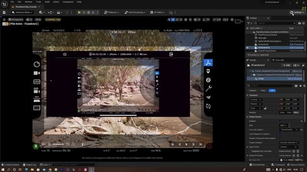Open the editor Settings dropdown in the top right

coord(297,12)
